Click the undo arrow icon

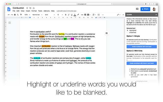pos(9,15)
